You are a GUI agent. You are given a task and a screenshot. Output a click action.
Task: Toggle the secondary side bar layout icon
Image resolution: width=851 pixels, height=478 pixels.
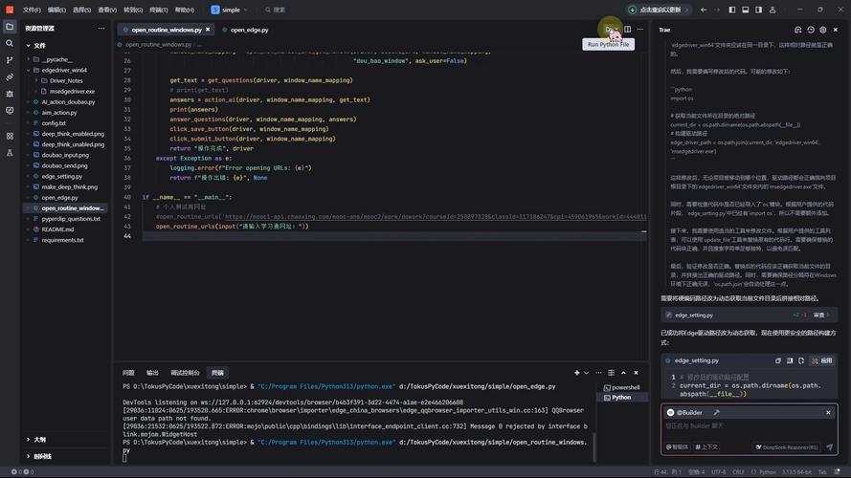[758, 10]
